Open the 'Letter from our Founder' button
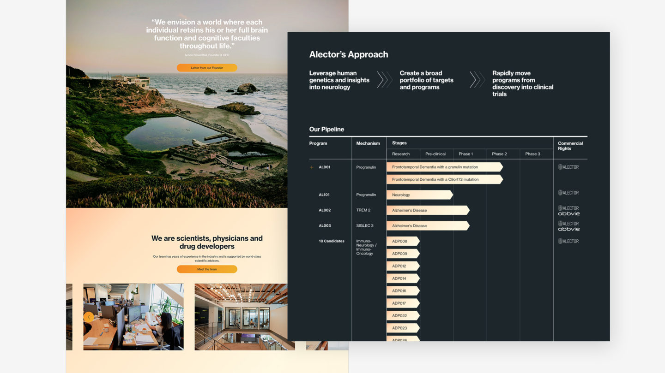The image size is (665, 373). point(207,68)
